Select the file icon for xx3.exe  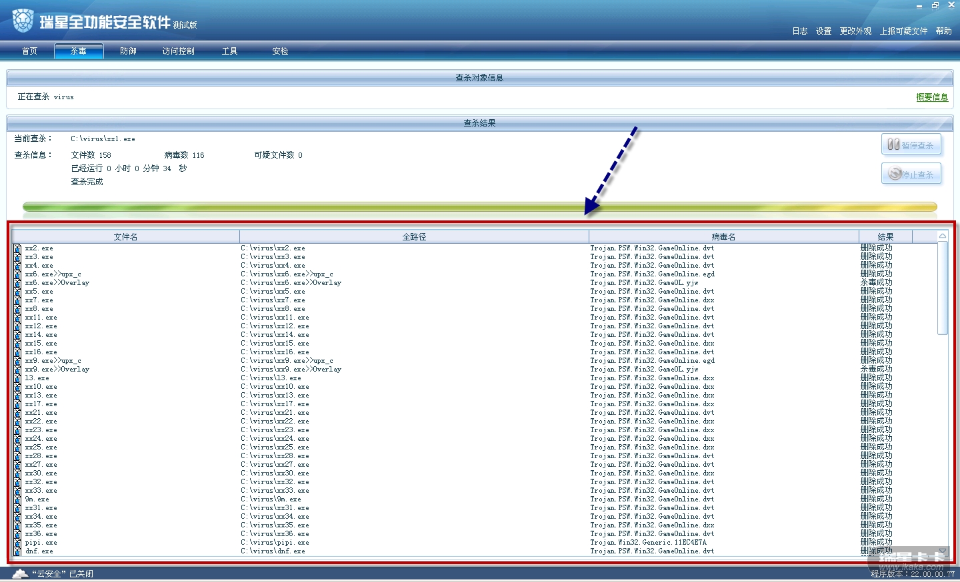17,257
